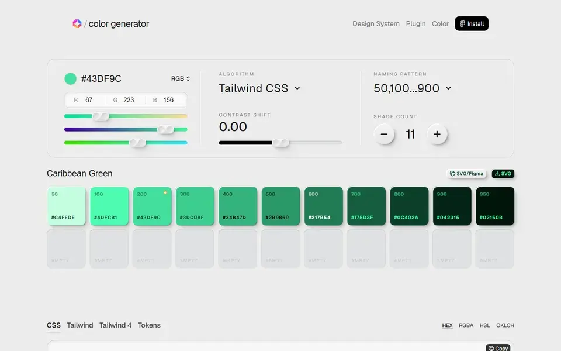Click the green base color circle

click(x=71, y=78)
